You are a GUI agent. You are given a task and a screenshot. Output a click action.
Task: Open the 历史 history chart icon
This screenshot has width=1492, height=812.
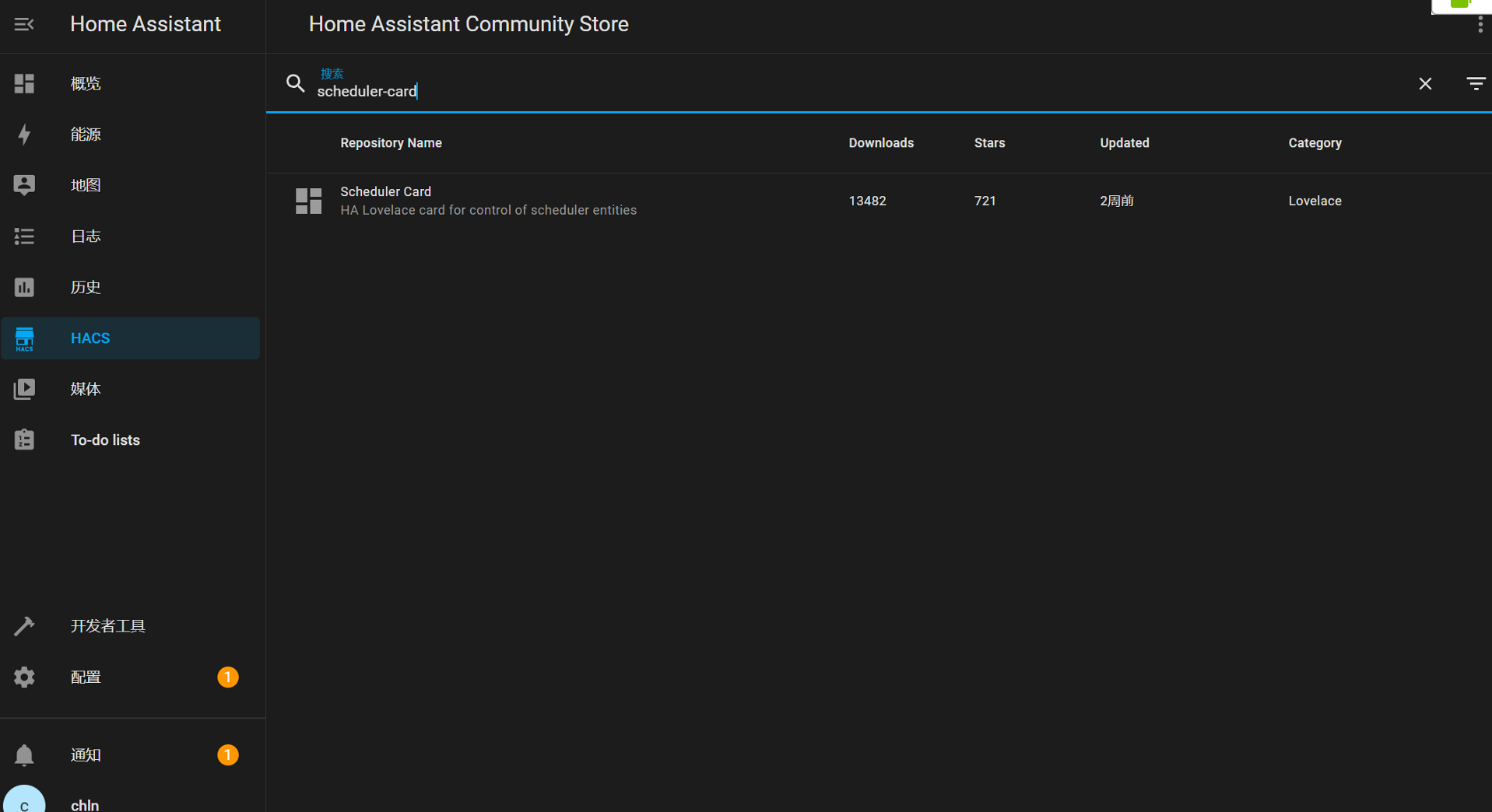pos(24,287)
